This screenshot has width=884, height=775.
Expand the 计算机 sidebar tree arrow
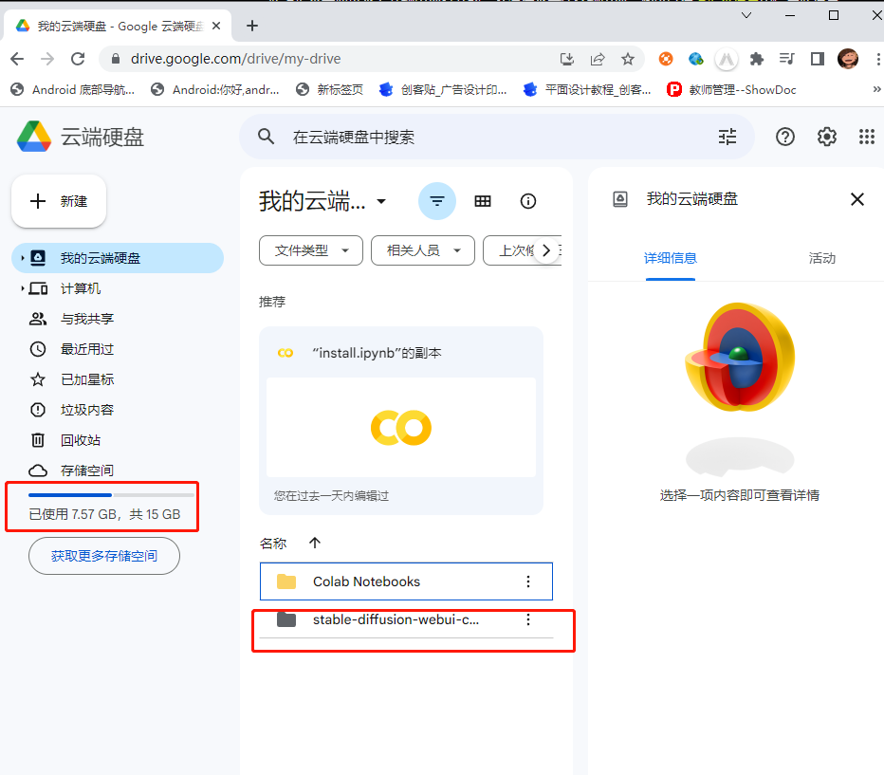(x=22, y=288)
